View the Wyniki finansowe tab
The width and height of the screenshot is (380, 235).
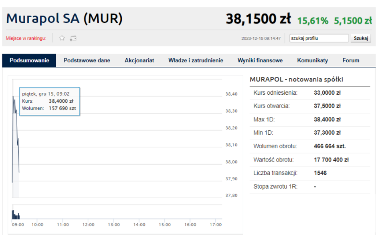coord(260,61)
